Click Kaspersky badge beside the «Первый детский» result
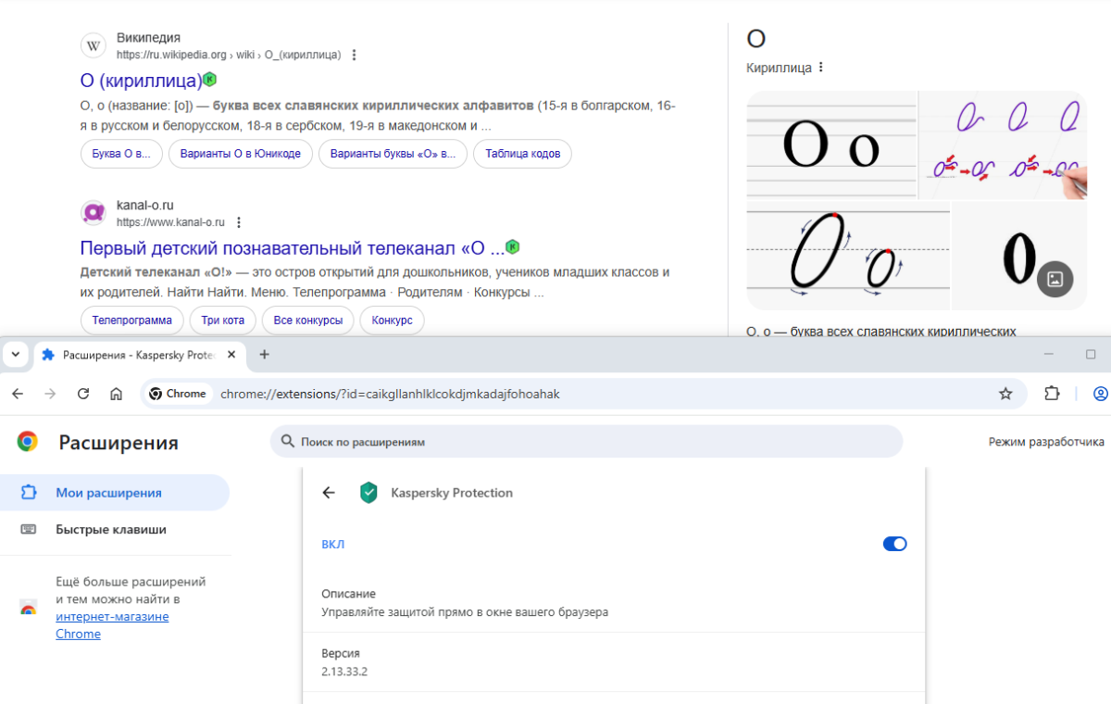Image resolution: width=1111 pixels, height=704 pixels. coord(512,246)
